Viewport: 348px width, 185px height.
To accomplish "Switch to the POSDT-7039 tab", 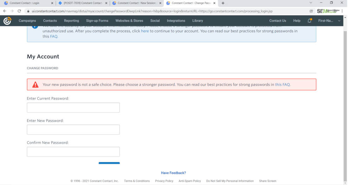I will 83,3.
